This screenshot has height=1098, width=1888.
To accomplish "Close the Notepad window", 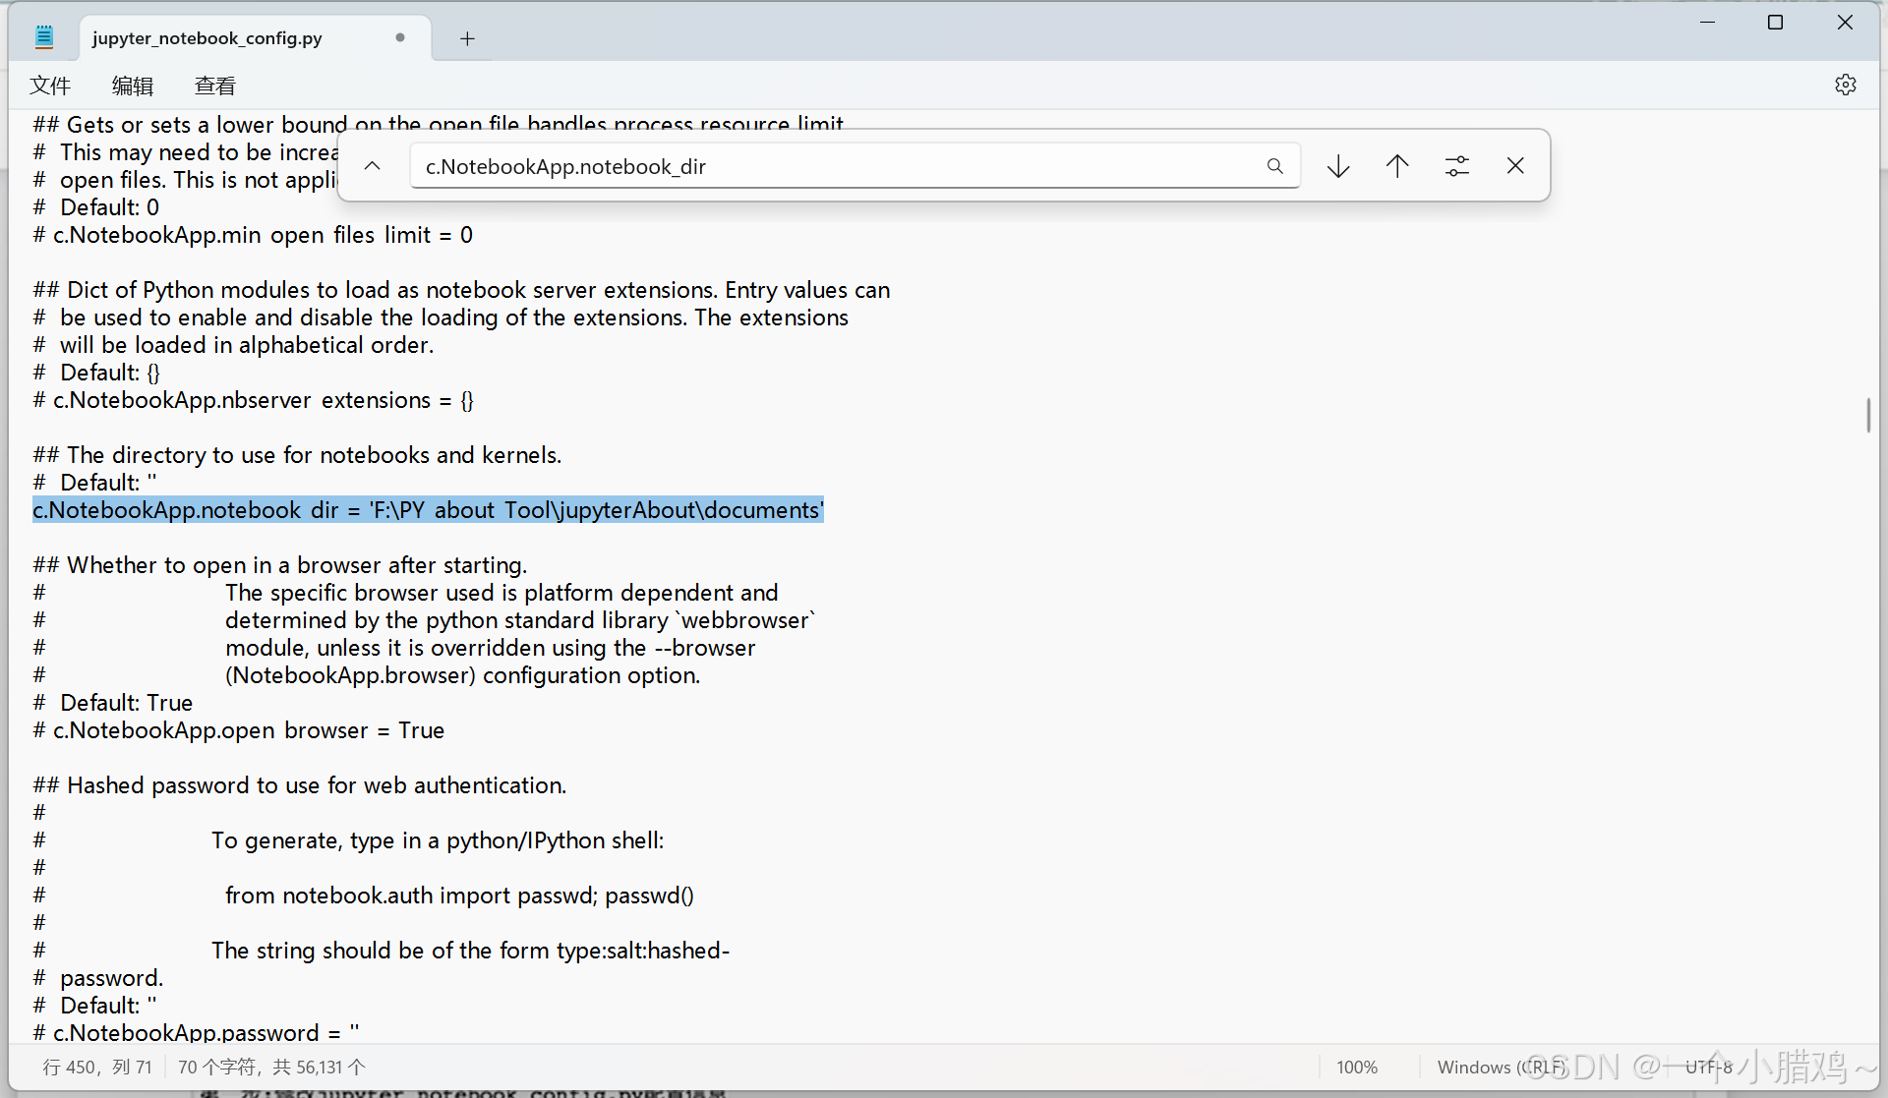I will click(1845, 23).
